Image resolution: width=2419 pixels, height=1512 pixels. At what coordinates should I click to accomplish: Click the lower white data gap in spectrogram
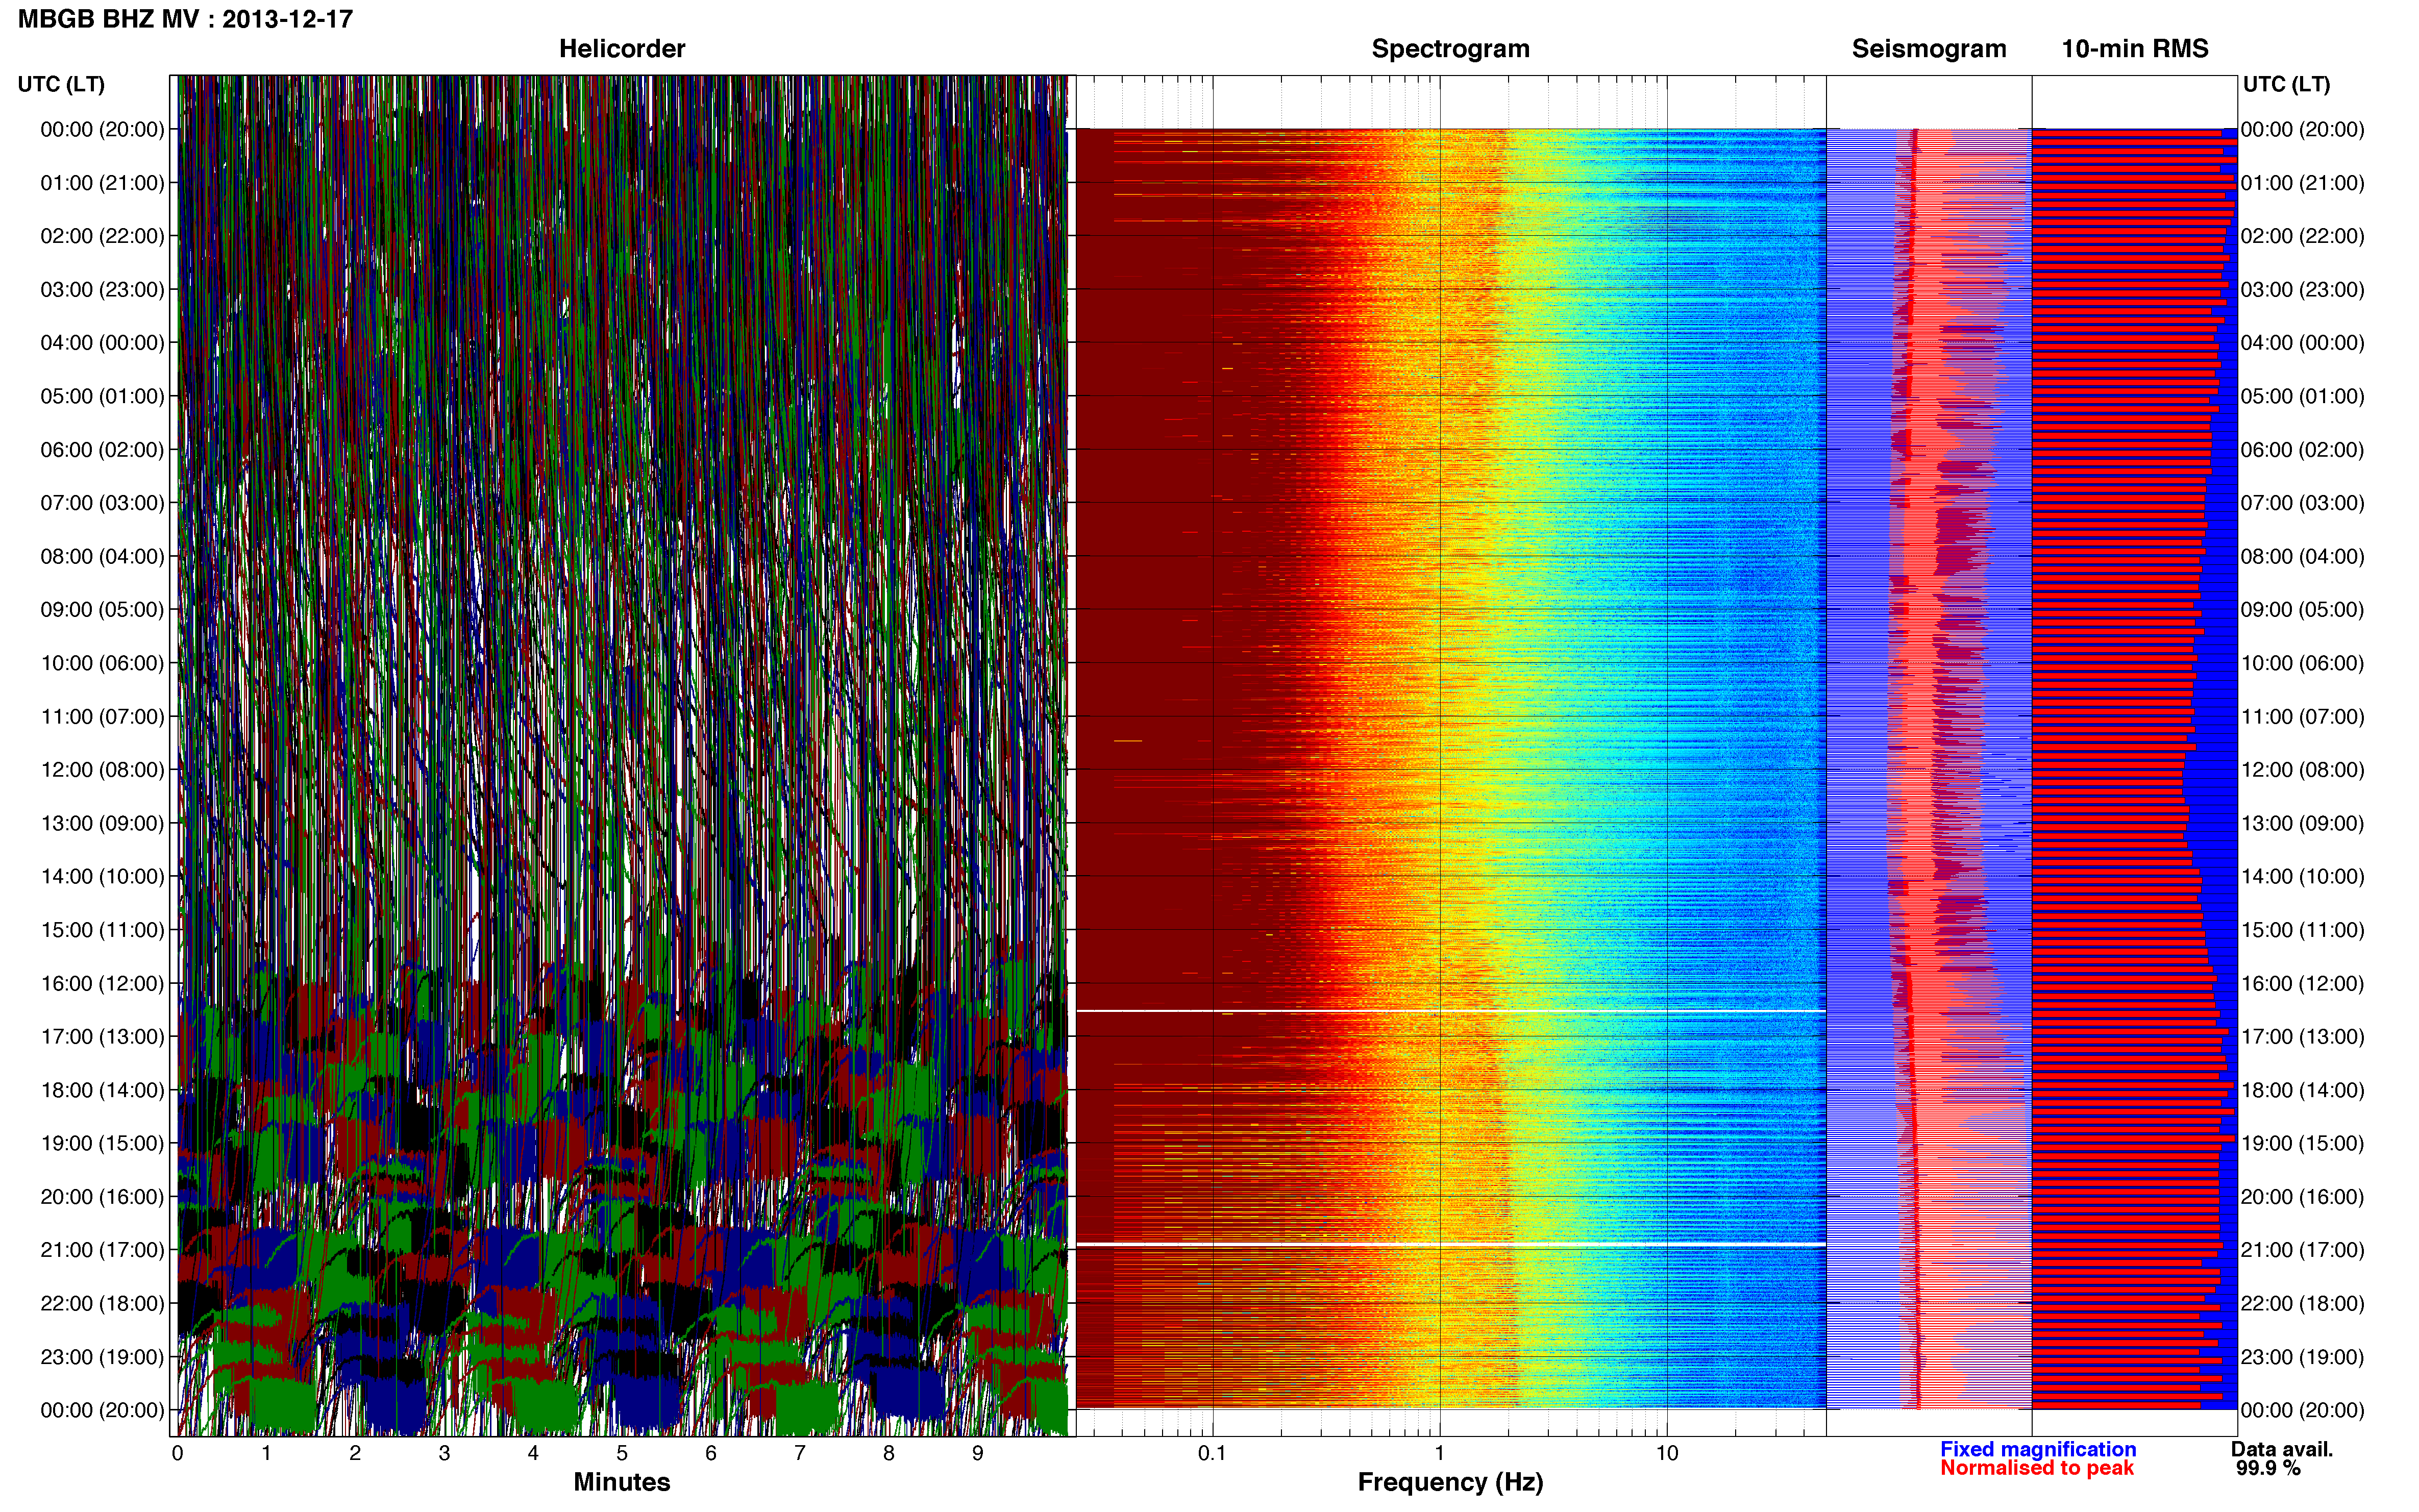[1451, 1244]
